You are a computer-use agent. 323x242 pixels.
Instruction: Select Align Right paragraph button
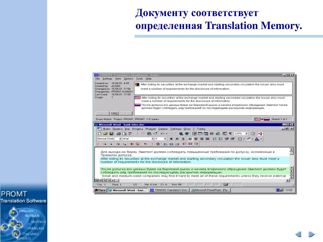click(x=202, y=139)
